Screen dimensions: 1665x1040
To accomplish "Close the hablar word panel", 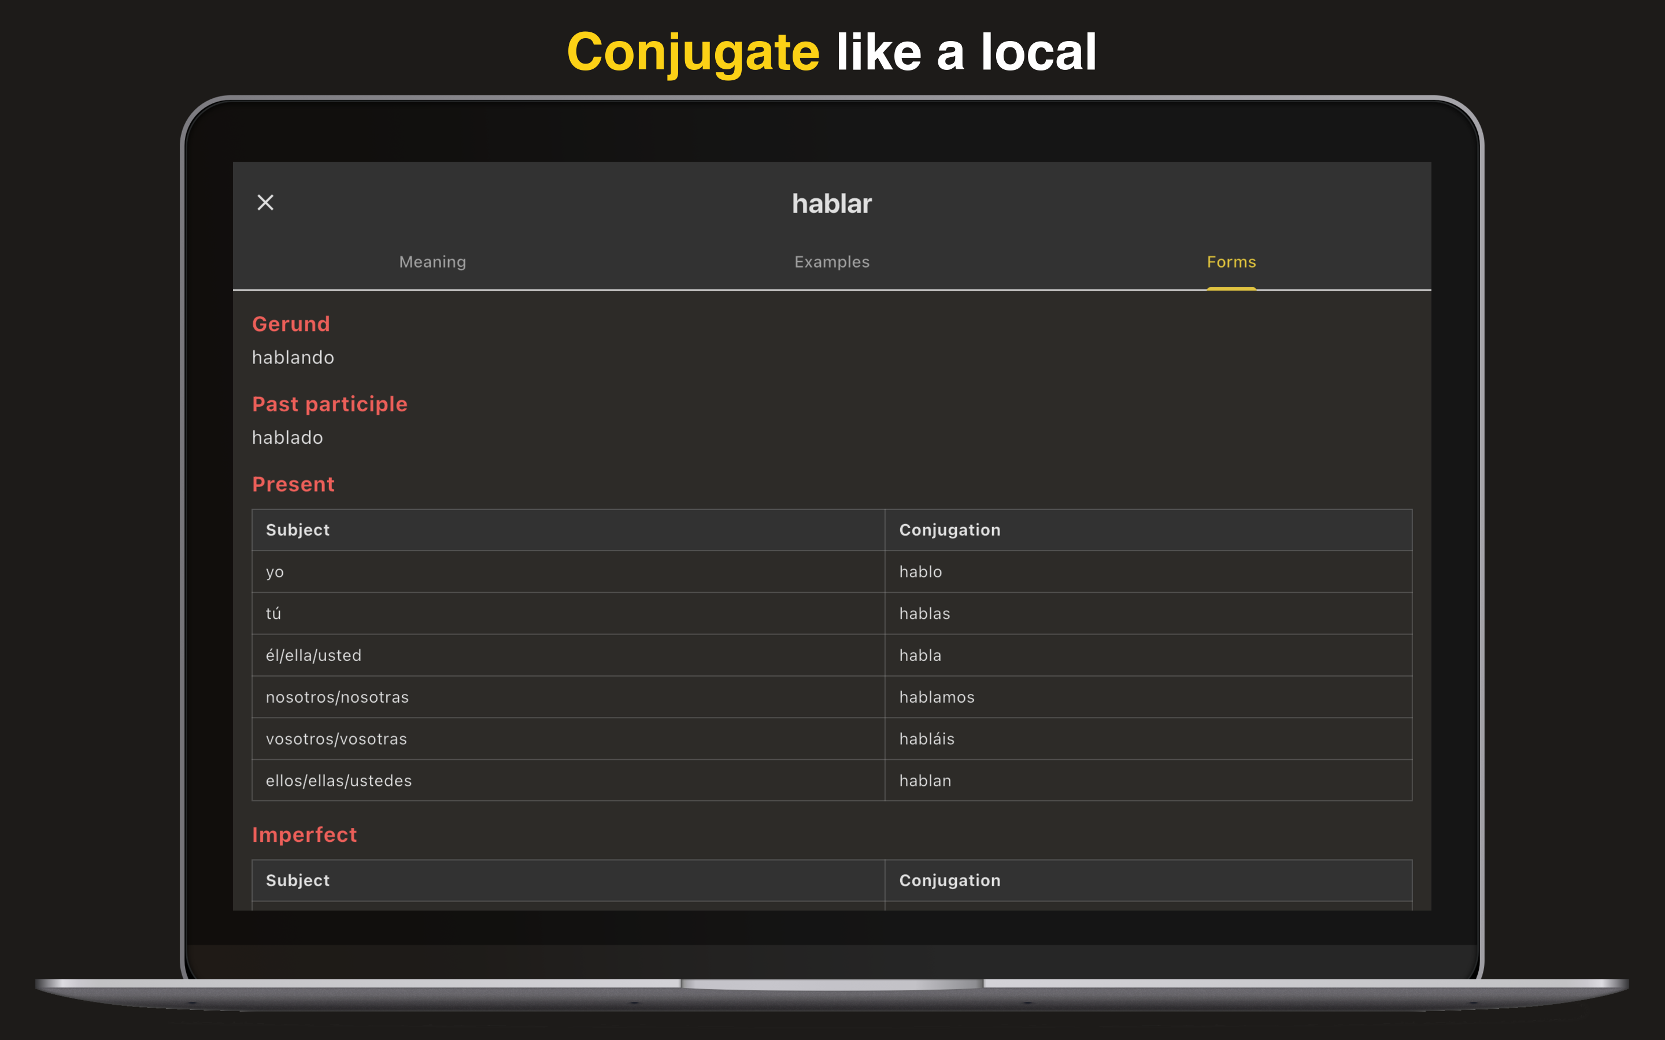I will (x=265, y=202).
